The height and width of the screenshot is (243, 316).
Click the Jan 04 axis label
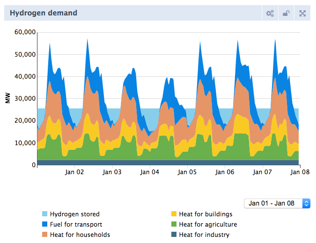149,172
